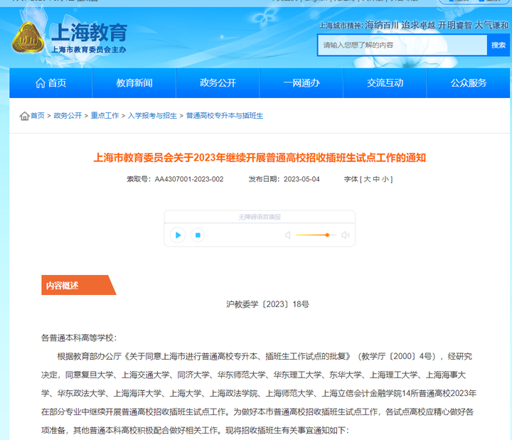Viewport: 512px width, 440px height.
Task: Click breadcrumb link 入学报考与招生
Action: coord(152,116)
